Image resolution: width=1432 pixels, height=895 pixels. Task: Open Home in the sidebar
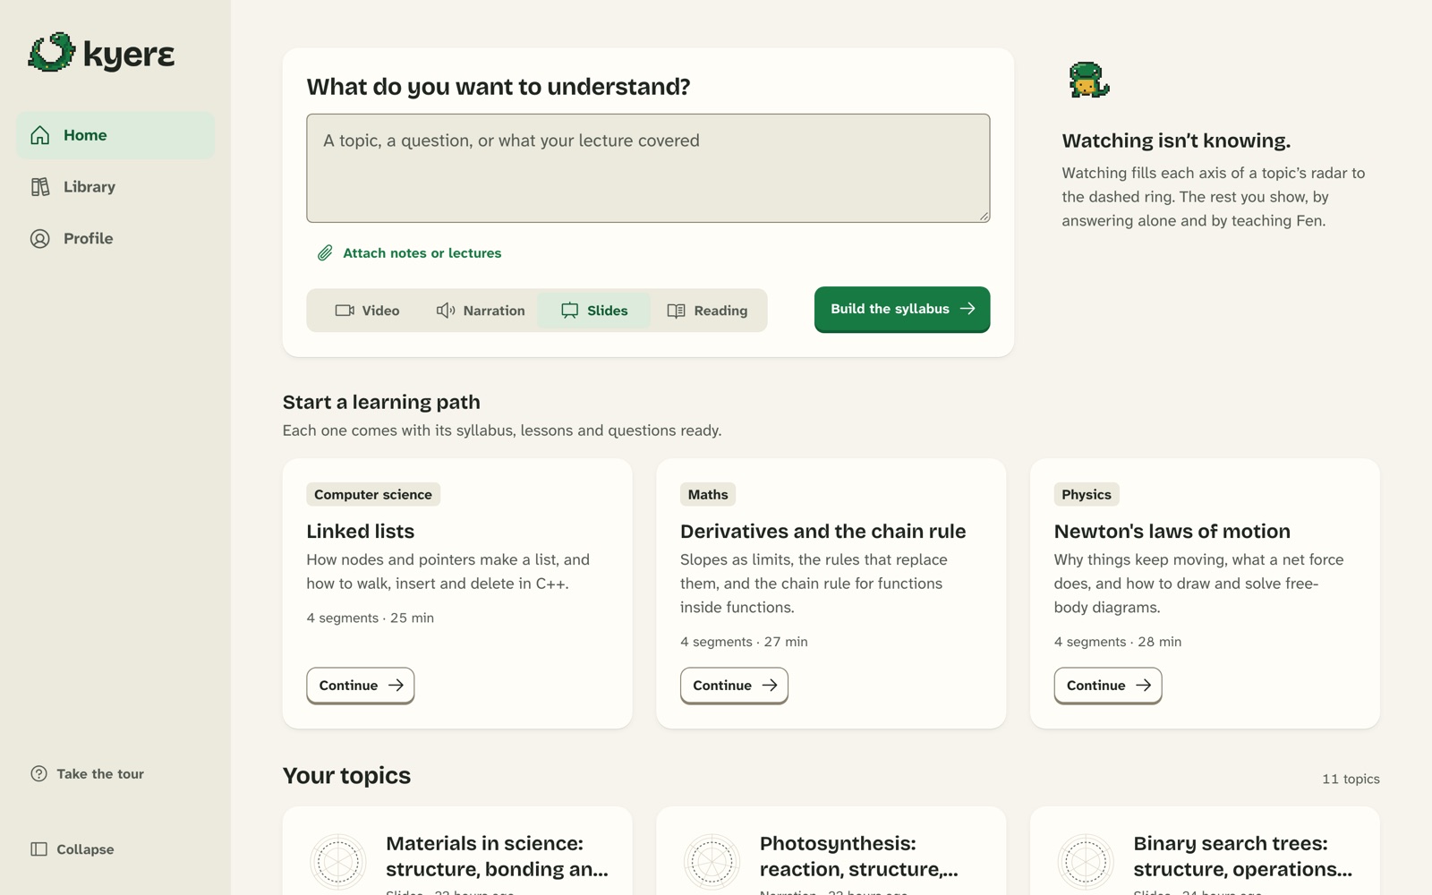(x=115, y=135)
